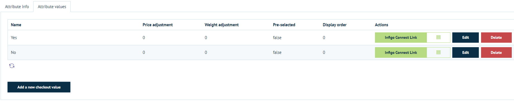Click the refresh icon below the table
This screenshot has width=514, height=103.
pos(12,66)
